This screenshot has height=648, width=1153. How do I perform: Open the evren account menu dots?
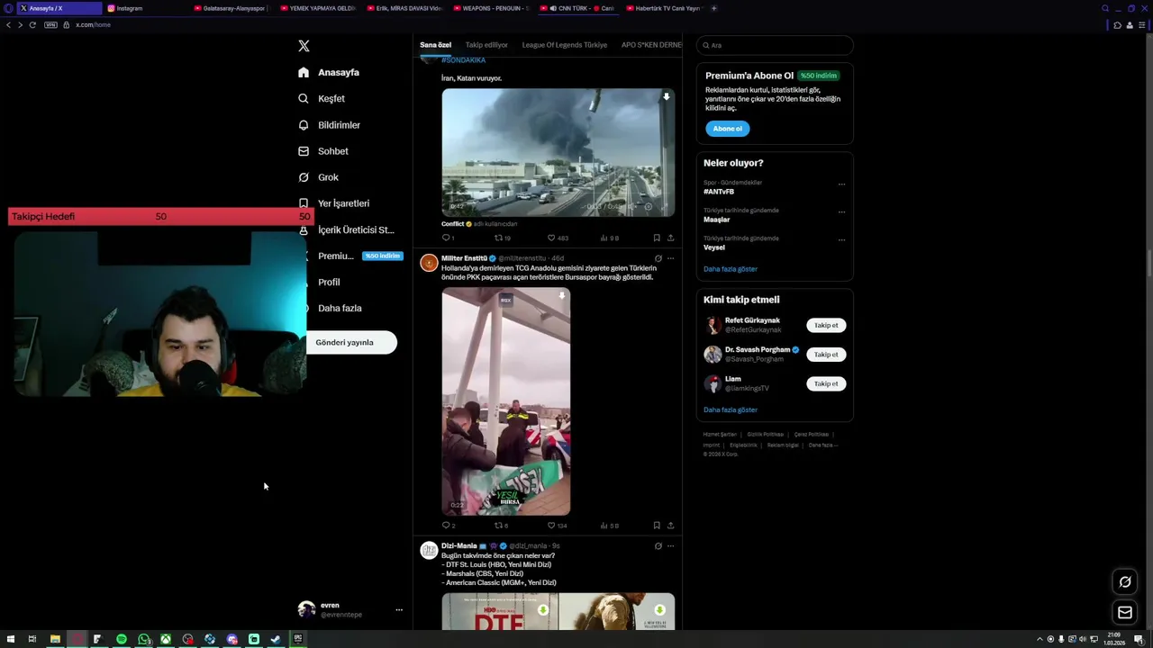pyautogui.click(x=399, y=609)
